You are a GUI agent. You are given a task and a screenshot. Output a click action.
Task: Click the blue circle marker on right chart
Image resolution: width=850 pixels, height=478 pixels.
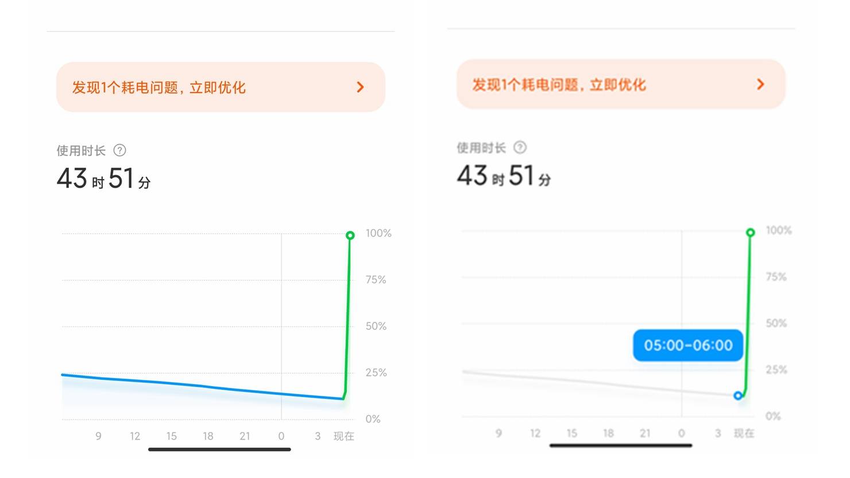click(738, 395)
